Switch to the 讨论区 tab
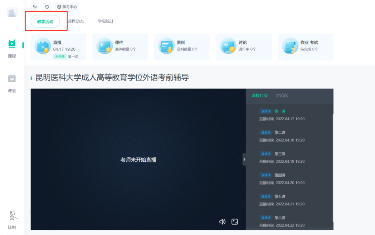The width and height of the screenshot is (375, 235). pos(282,96)
